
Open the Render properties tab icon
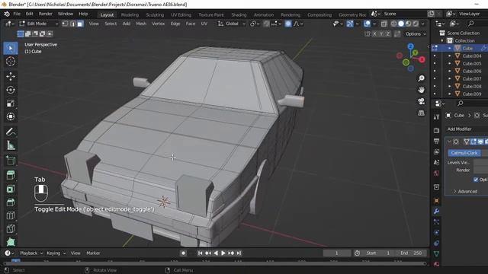tap(436, 131)
